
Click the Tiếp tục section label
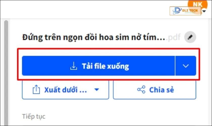(x=34, y=116)
